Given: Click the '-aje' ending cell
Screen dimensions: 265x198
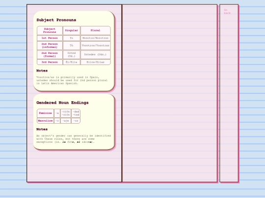Looking at the screenshot, I should [66, 121].
